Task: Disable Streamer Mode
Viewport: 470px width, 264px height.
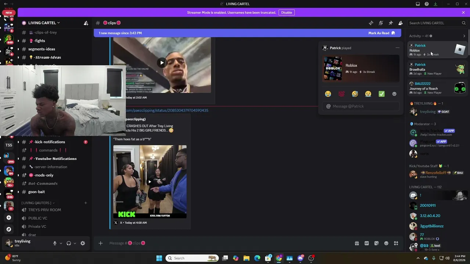Action: (x=286, y=12)
